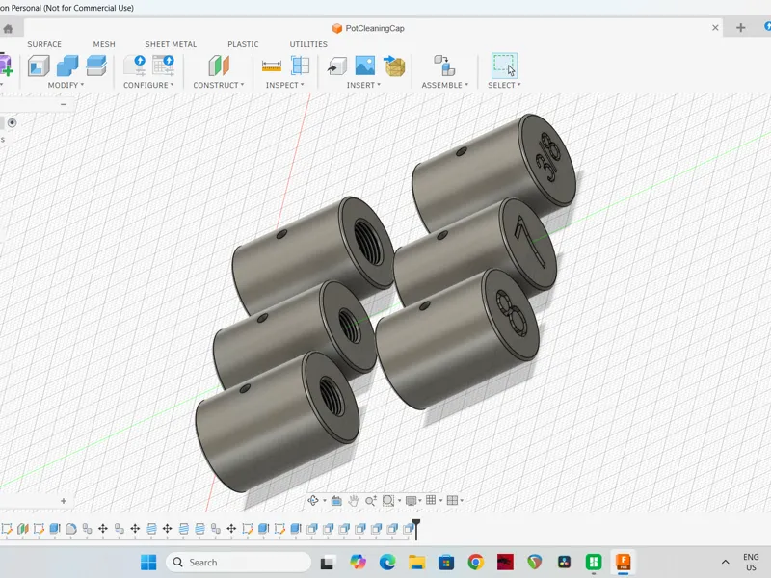Open the SELECT dropdown menu

[504, 85]
